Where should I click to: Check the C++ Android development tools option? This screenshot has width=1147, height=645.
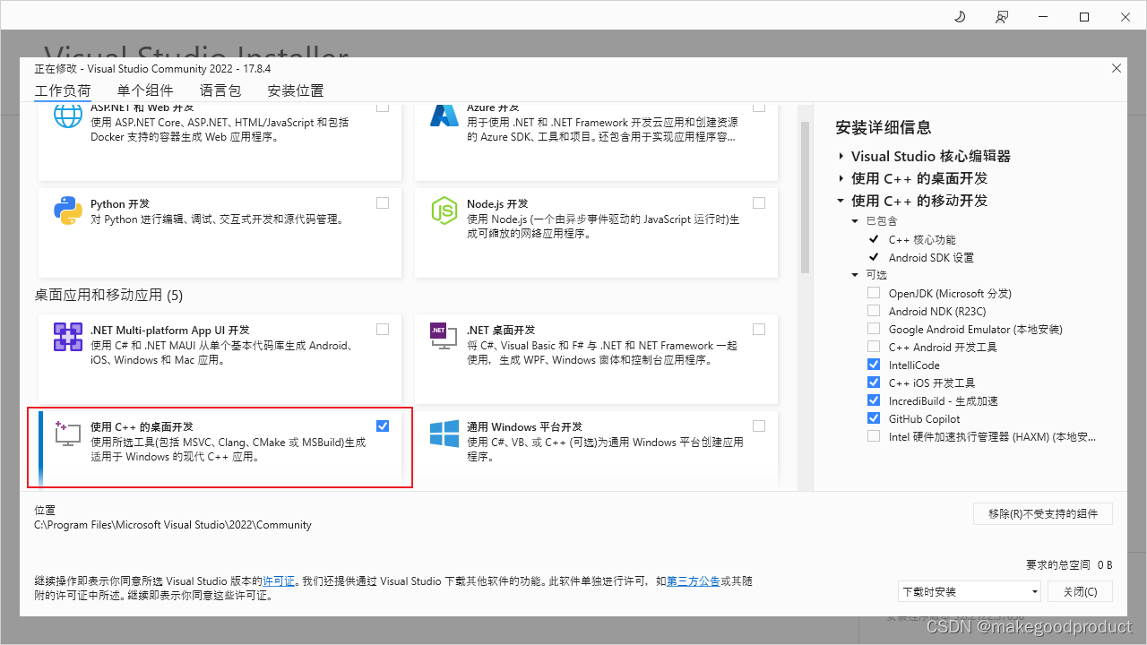[x=874, y=347]
